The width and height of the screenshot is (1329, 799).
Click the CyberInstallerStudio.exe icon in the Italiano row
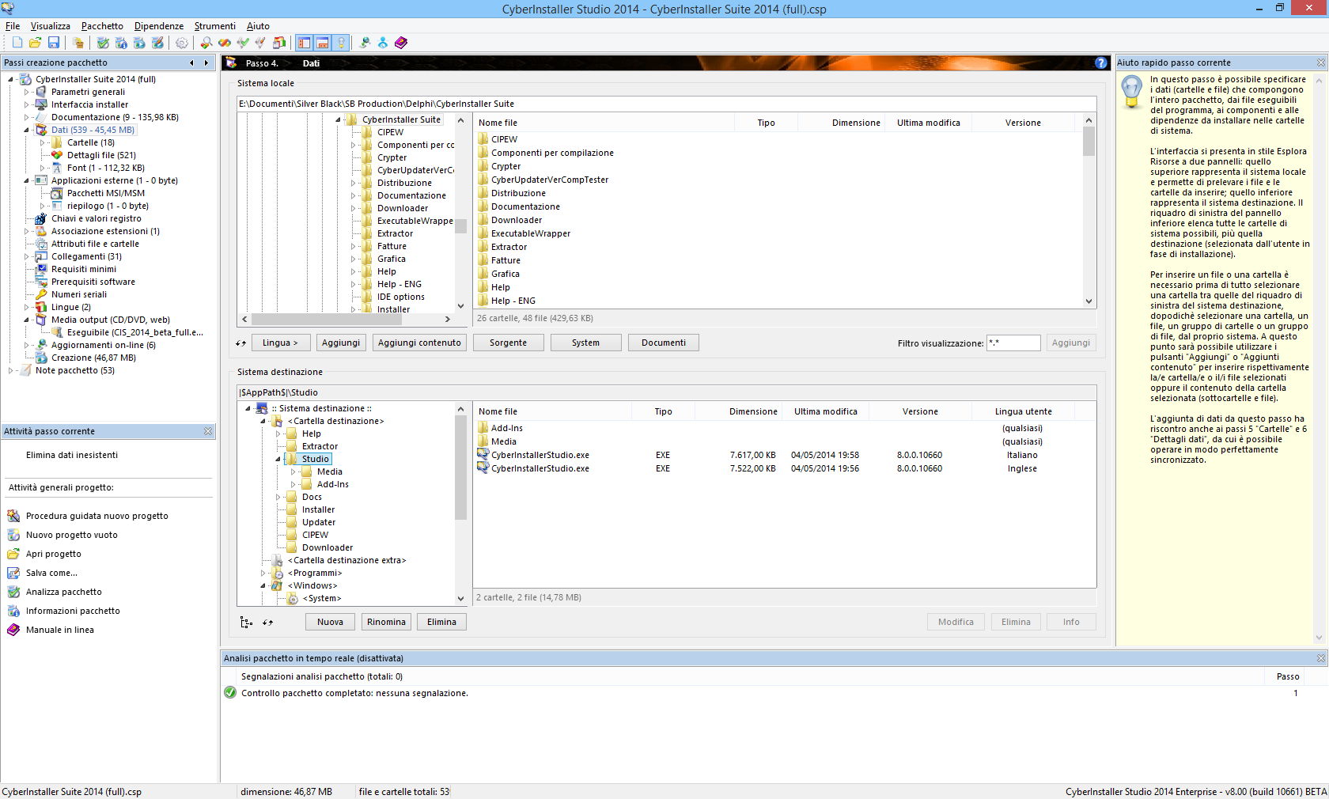[x=483, y=455]
